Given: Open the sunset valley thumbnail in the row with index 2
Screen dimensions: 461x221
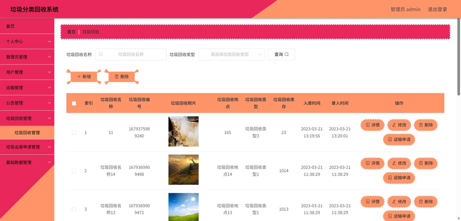Looking at the screenshot, I should point(183,170).
